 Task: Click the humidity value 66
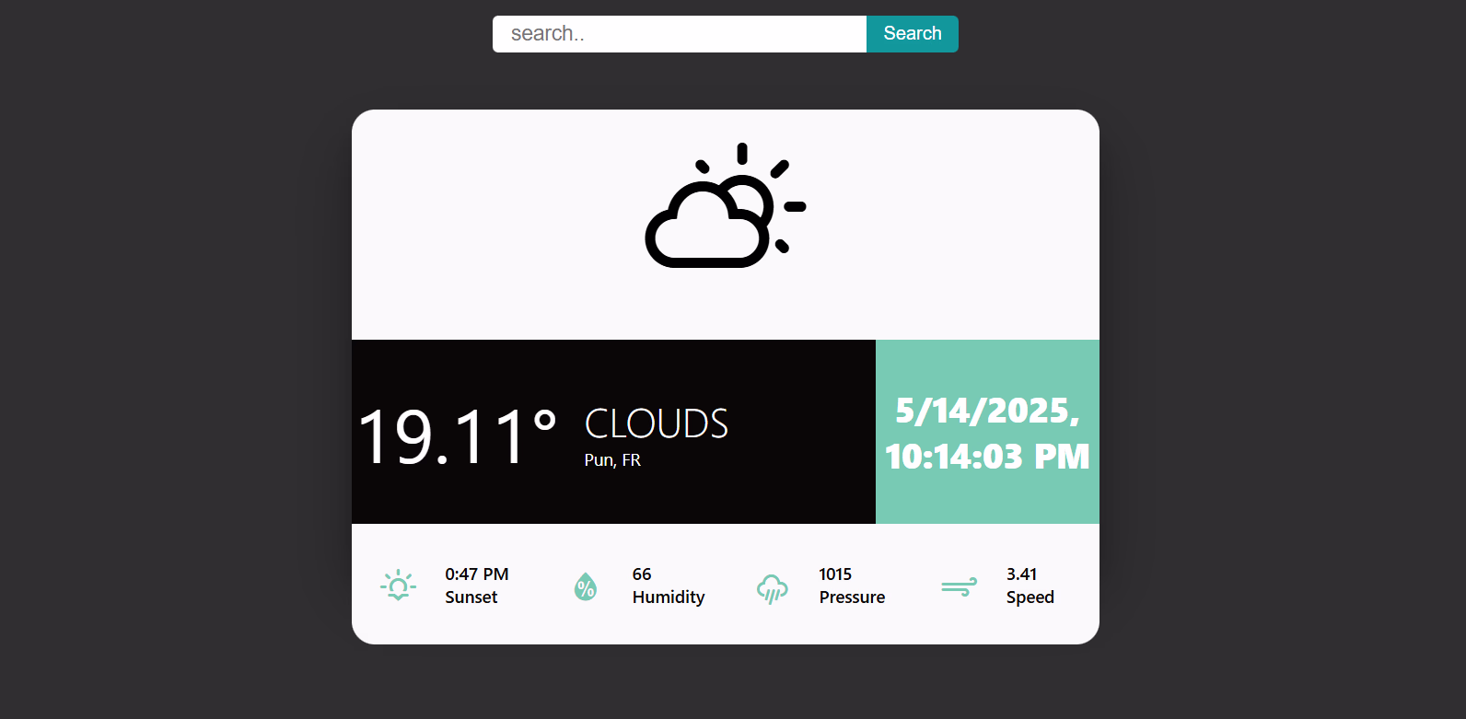coord(642,574)
